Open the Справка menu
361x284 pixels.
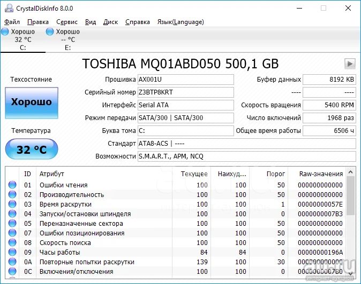[138, 22]
